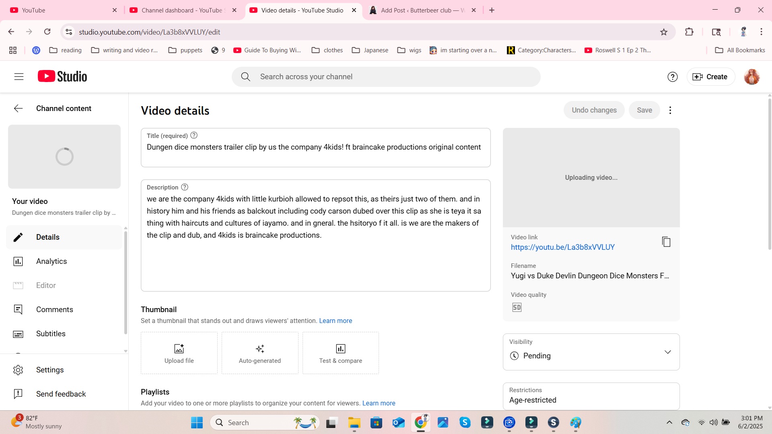Click the address bar URL
The width and height of the screenshot is (772, 434).
pos(149,32)
